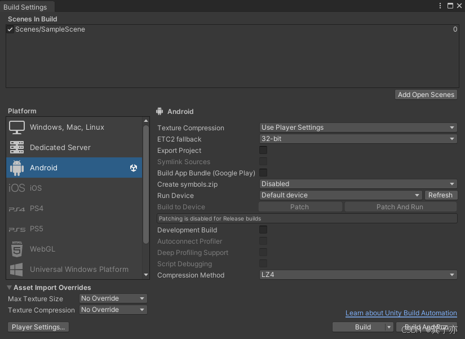Screen dimensions: 465x339
Task: Toggle the Deep Profiling Support checkbox
Action: (x=263, y=252)
